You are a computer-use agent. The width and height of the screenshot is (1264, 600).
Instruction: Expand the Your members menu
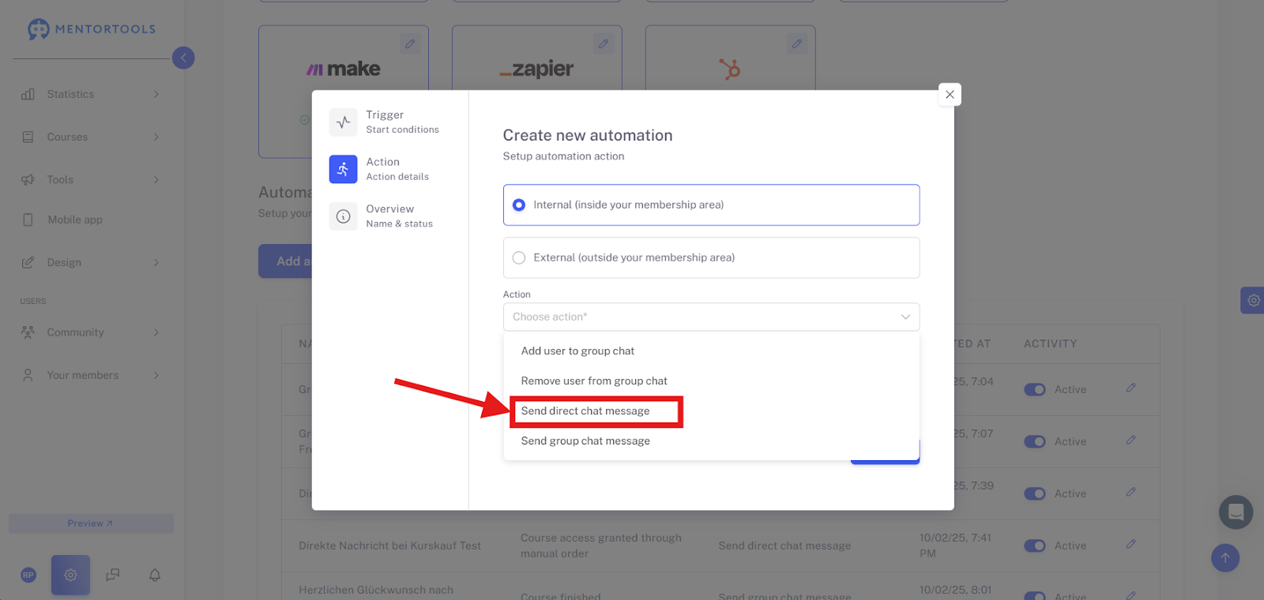[92, 375]
